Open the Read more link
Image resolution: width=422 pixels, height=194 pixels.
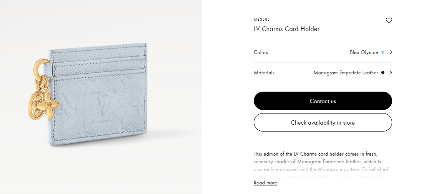pos(265,183)
